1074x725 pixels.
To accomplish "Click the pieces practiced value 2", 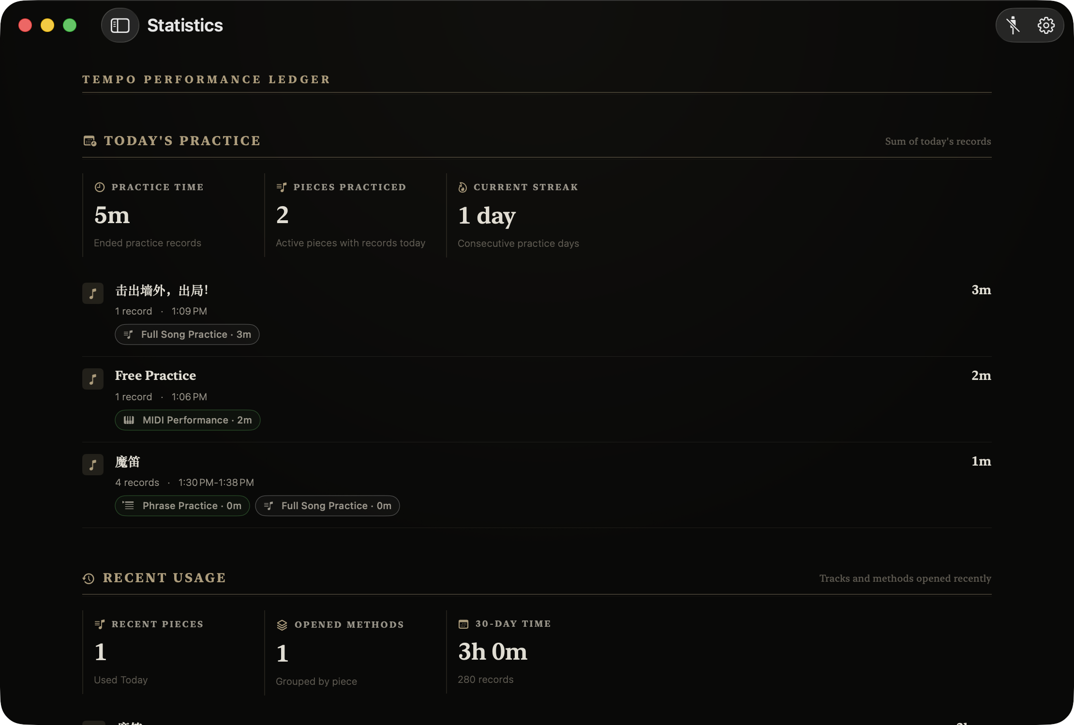I will 283,215.
